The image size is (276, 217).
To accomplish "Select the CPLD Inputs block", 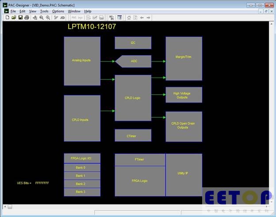I will coord(82,118).
